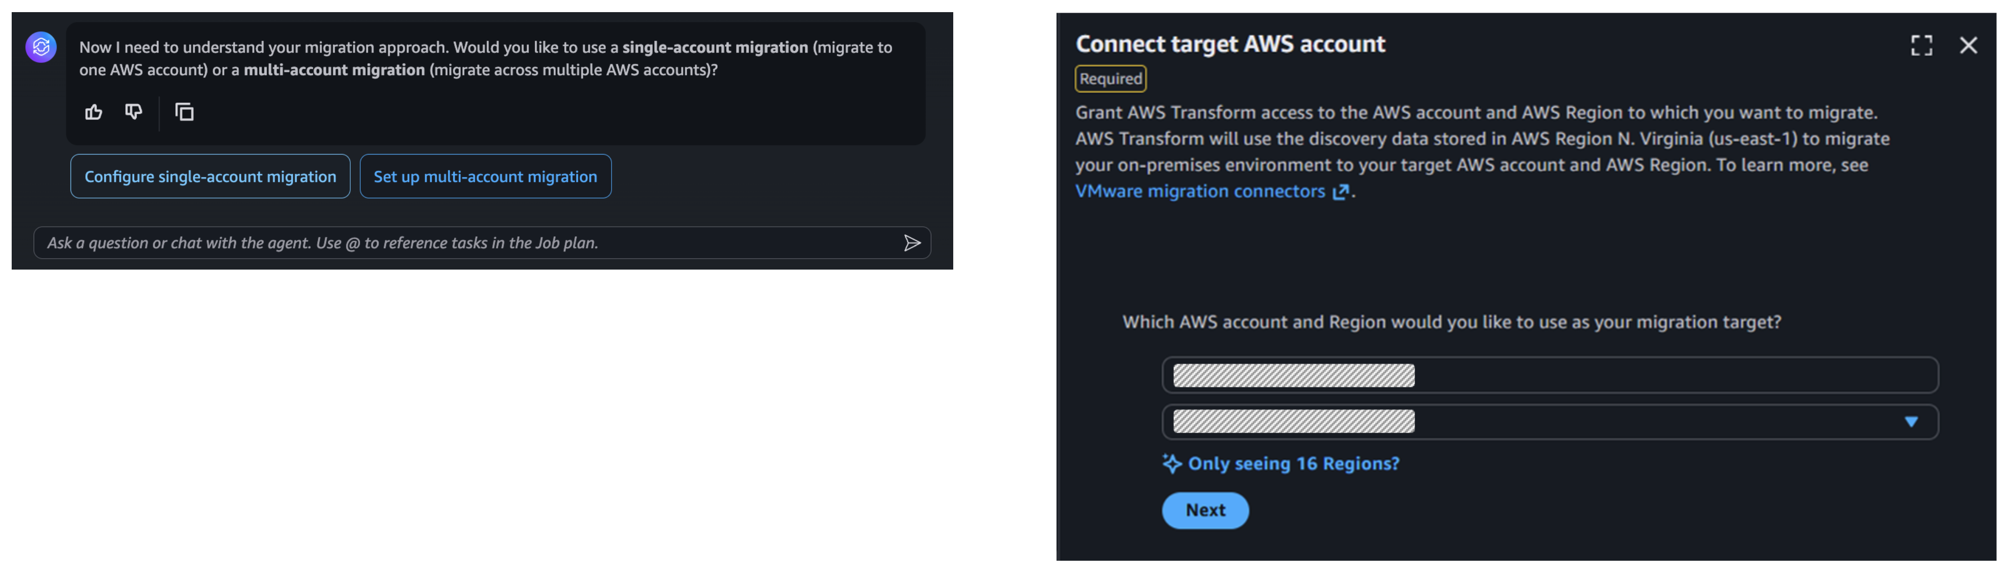Choose Set up multi-account migration

[485, 177]
